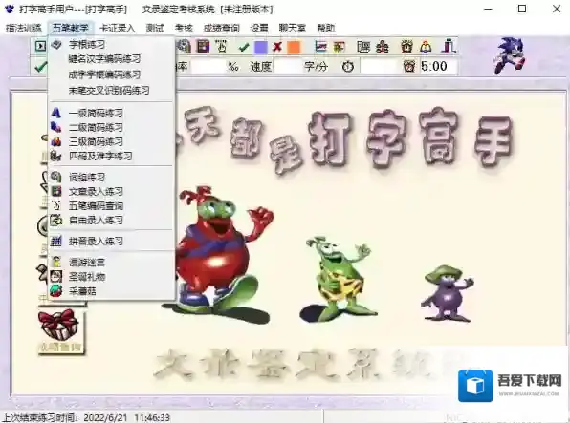Screen dimensions: 570x423
Task: Choose 字根练习 from the dropdown menu
Action: click(111, 45)
